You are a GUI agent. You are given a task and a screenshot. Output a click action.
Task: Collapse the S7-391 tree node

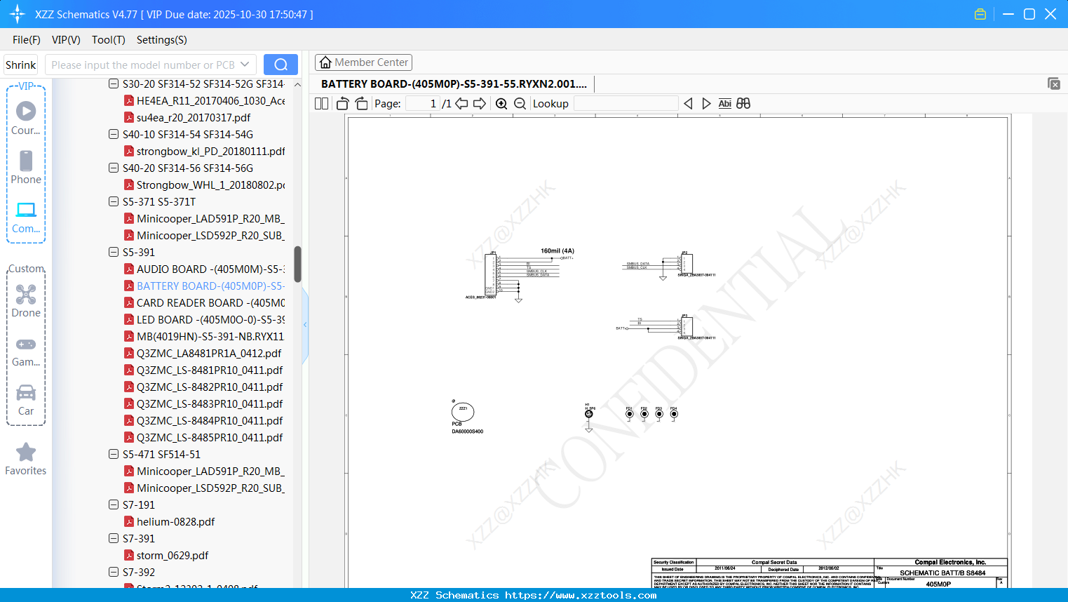(114, 538)
